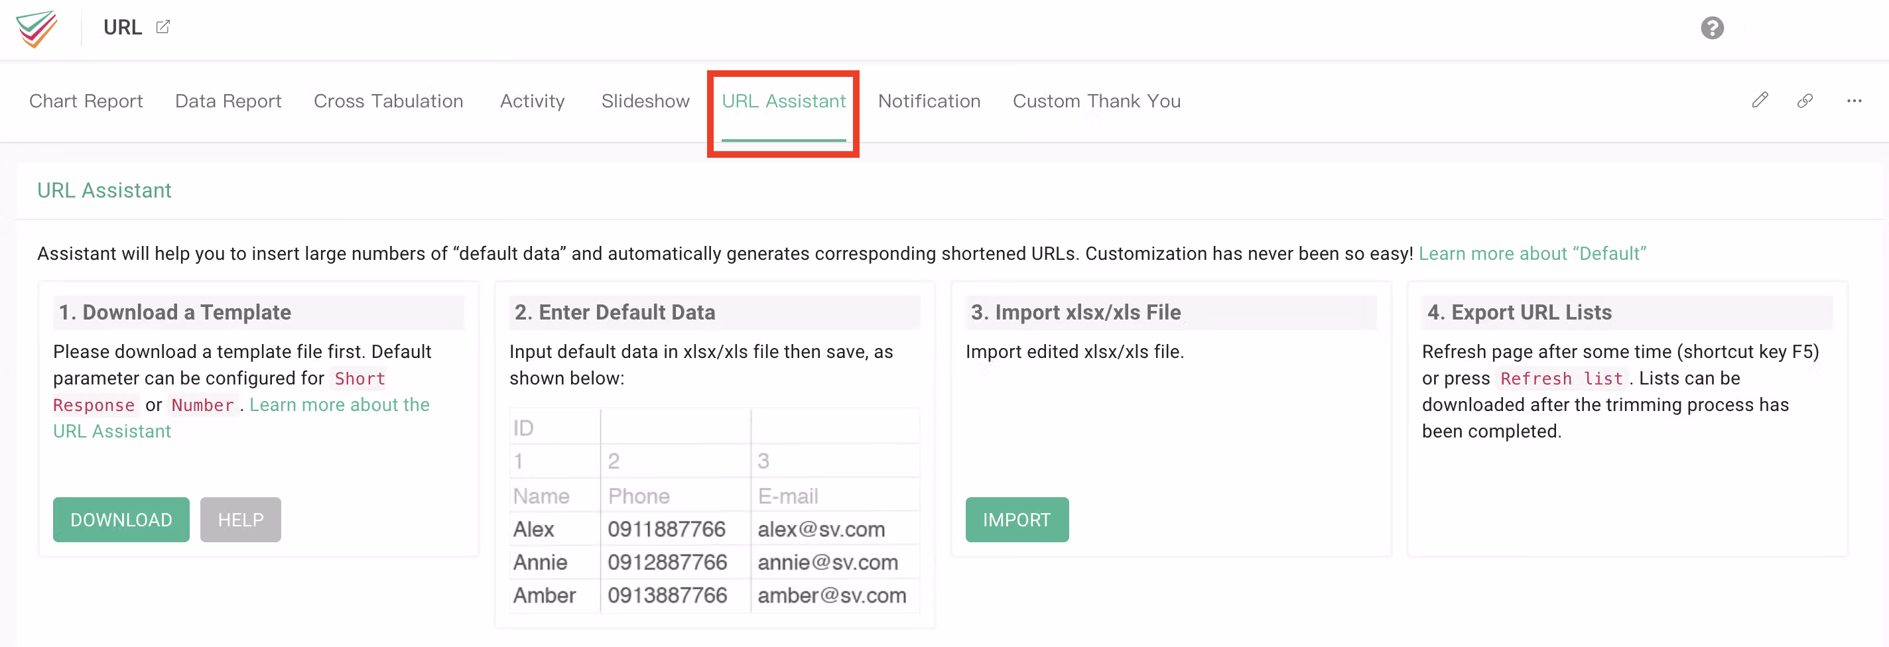Click the alex@sv.com cell
This screenshot has height=647, width=1889.
(834, 529)
